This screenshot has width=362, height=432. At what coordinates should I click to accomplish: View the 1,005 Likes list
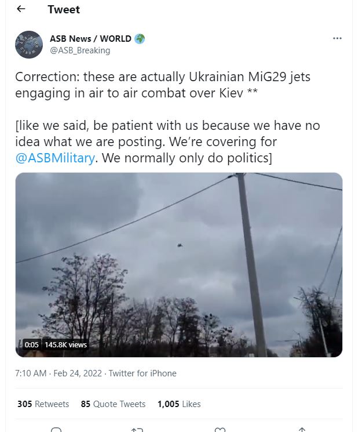(x=179, y=404)
